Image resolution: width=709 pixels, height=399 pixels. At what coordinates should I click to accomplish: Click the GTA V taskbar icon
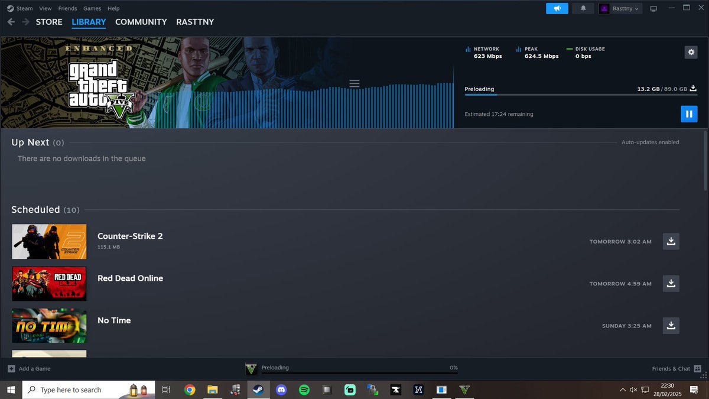point(464,390)
